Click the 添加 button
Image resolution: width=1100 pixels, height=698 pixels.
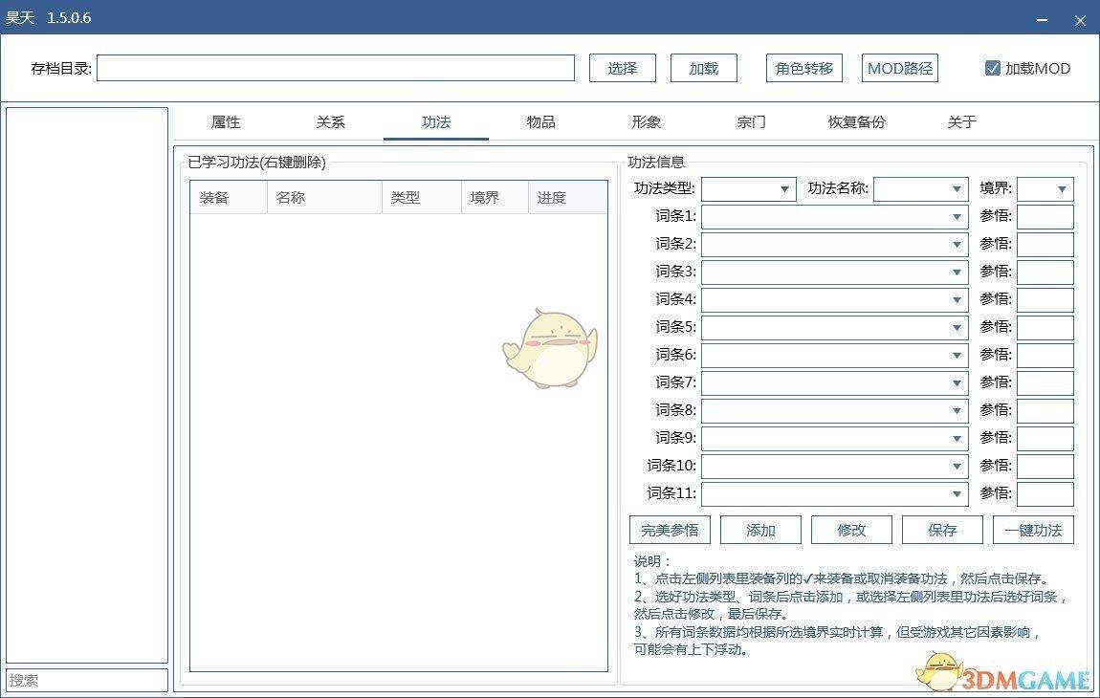(x=760, y=530)
